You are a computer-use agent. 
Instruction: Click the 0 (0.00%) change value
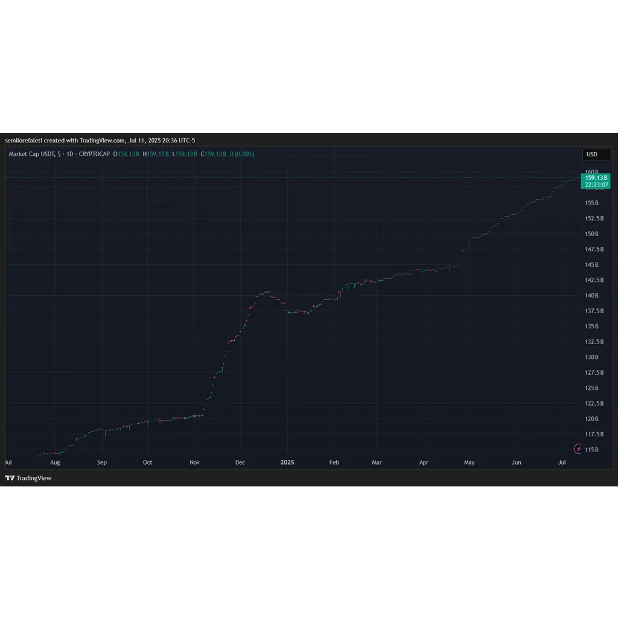pyautogui.click(x=241, y=154)
